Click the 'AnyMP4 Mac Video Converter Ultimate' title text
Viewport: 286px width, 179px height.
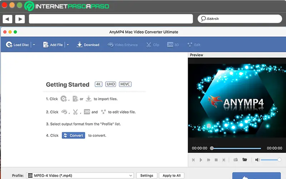point(144,32)
